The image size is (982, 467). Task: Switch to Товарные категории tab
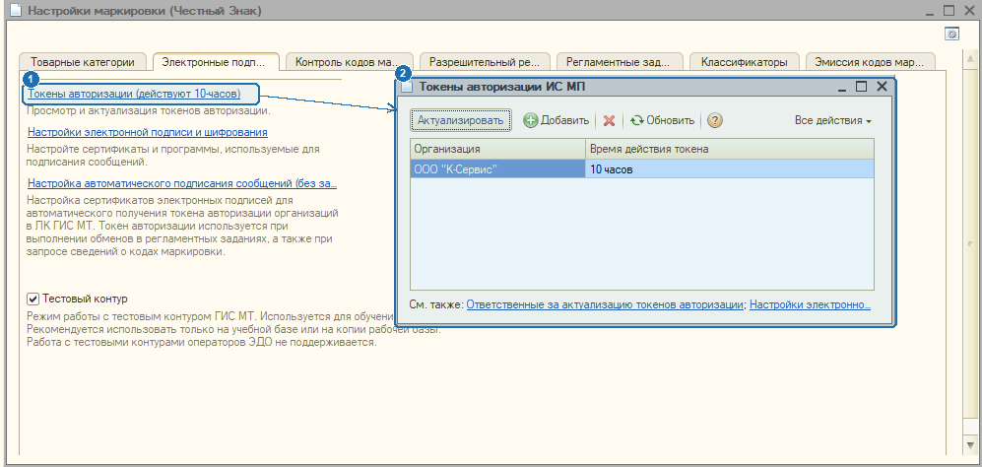[82, 62]
